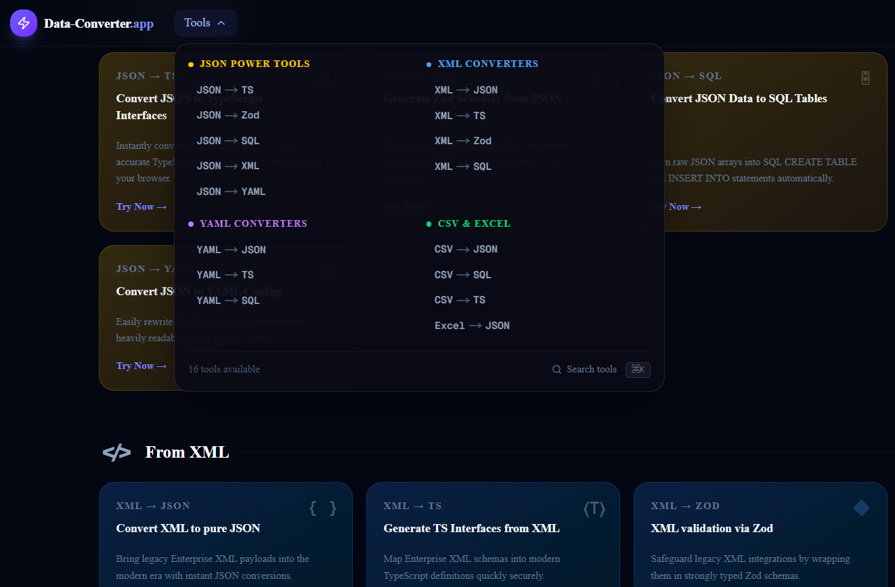895x587 pixels.
Task: Click the '16 tools available' text
Action: 224,369
